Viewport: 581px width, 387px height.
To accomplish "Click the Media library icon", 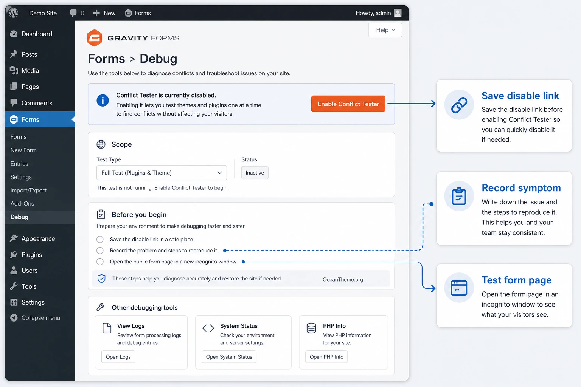I will [14, 70].
